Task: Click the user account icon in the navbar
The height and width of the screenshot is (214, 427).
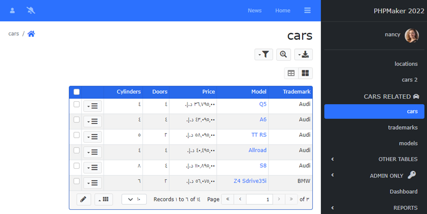Action: click(13, 11)
